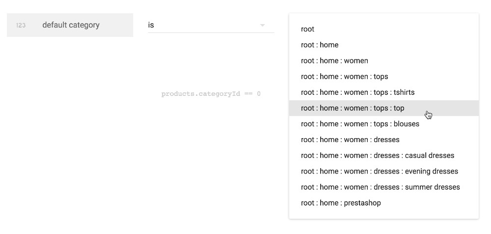Pick the "summer dresses" category

point(381,187)
